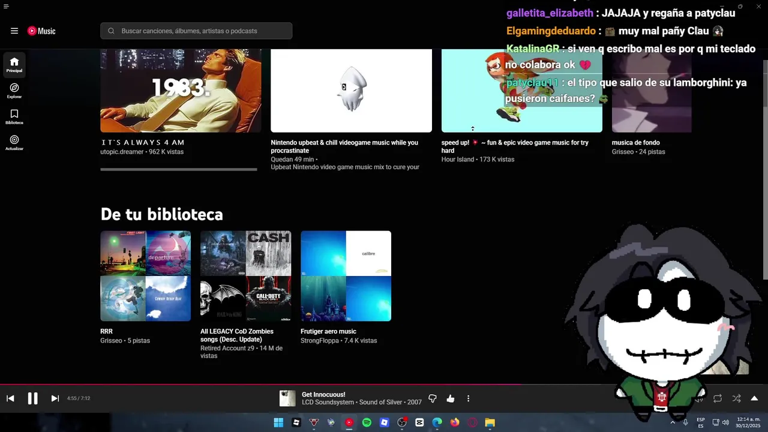Open the IT'S ALWAYS 4 AM thumbnail

(x=181, y=91)
